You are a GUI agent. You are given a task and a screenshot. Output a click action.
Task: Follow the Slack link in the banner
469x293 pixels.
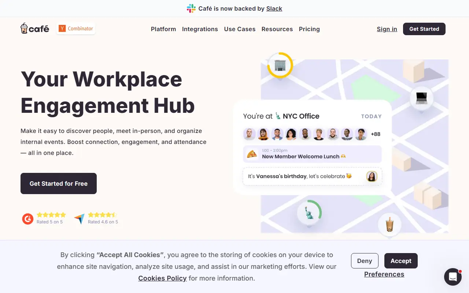274,8
